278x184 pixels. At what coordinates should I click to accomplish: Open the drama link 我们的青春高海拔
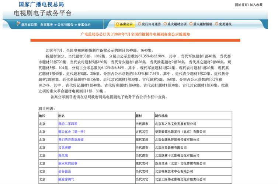(71, 140)
